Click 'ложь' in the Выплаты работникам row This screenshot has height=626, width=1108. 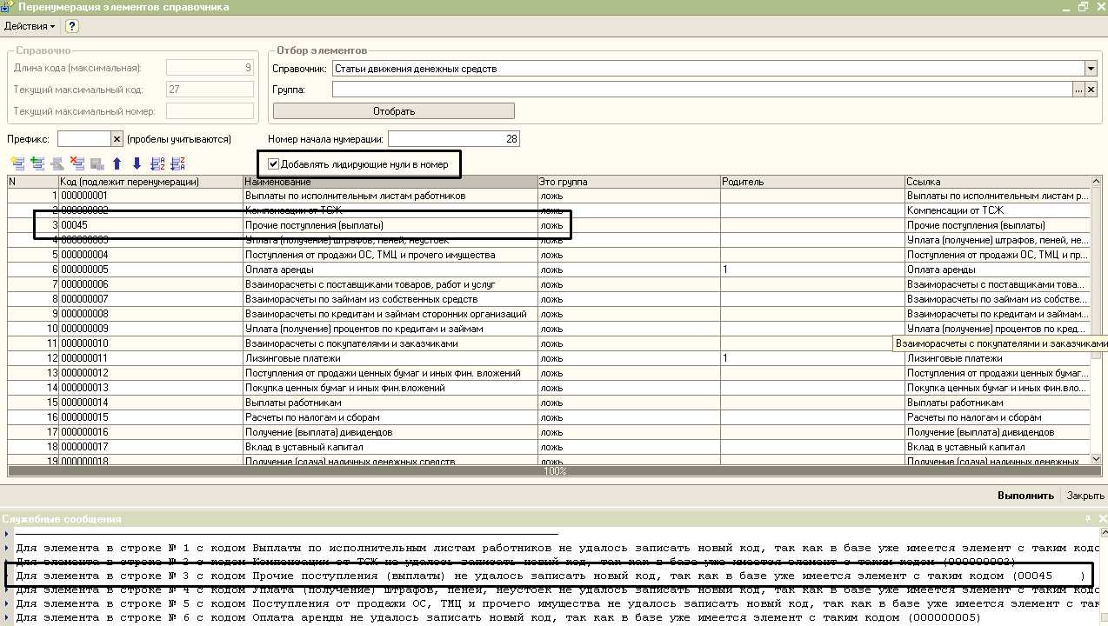(x=629, y=403)
